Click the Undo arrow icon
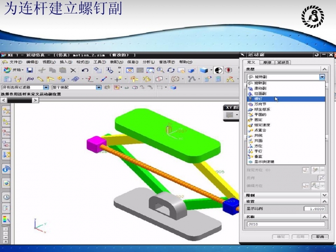This screenshot has width=336, height=252. tap(85, 70)
